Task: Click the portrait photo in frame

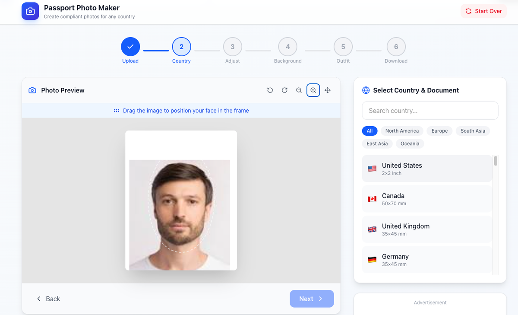Action: (x=180, y=215)
